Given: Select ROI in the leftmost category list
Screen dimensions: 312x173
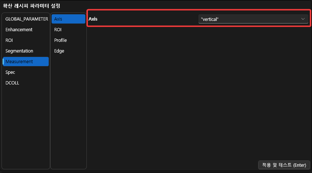Looking at the screenshot, I should click(9, 40).
